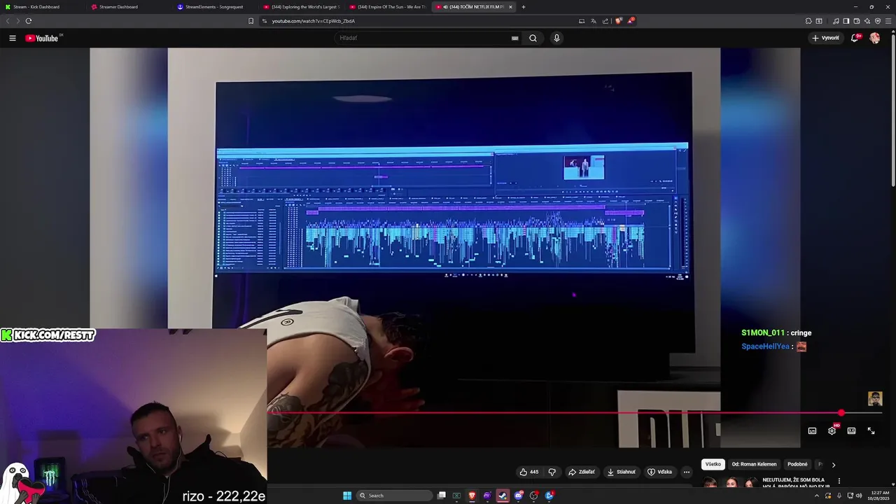The height and width of the screenshot is (504, 896).
Task: Open the YouTube guide hamburger menu
Action: coord(13,38)
